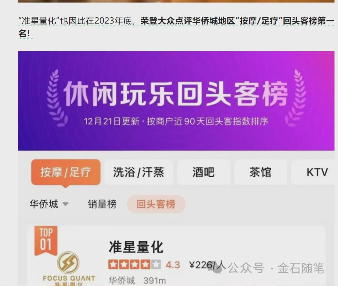Click the ¥226/人 price text
The image size is (338, 286).
coord(207,265)
